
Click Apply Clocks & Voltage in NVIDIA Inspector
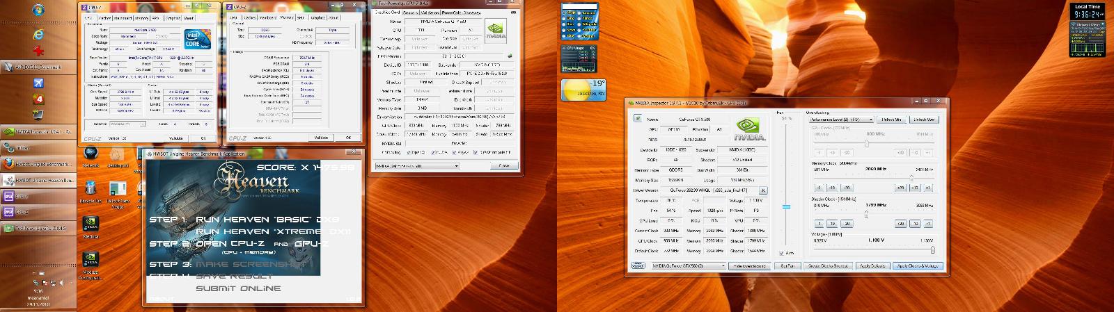pyautogui.click(x=917, y=265)
